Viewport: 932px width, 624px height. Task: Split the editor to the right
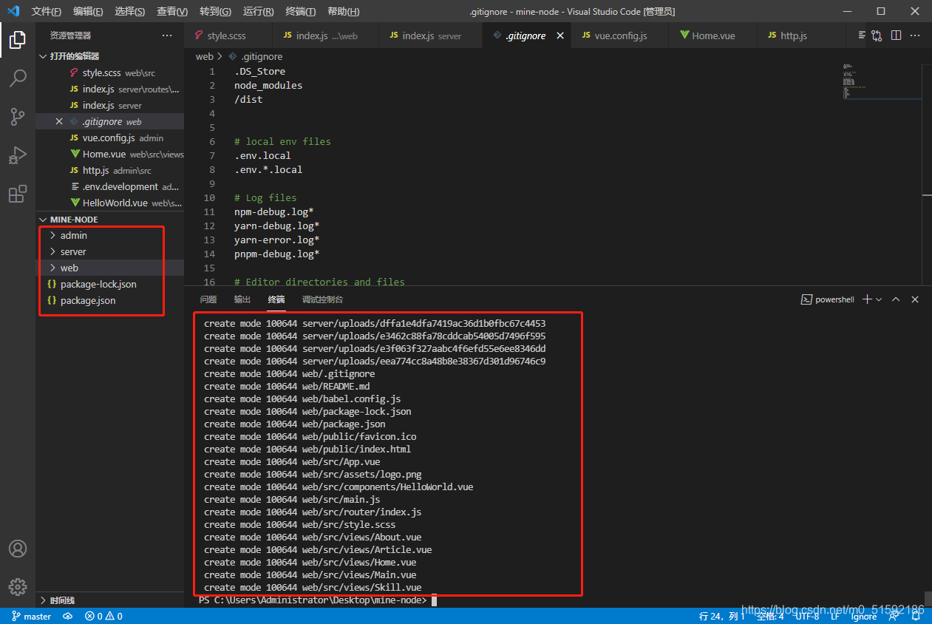click(x=896, y=35)
